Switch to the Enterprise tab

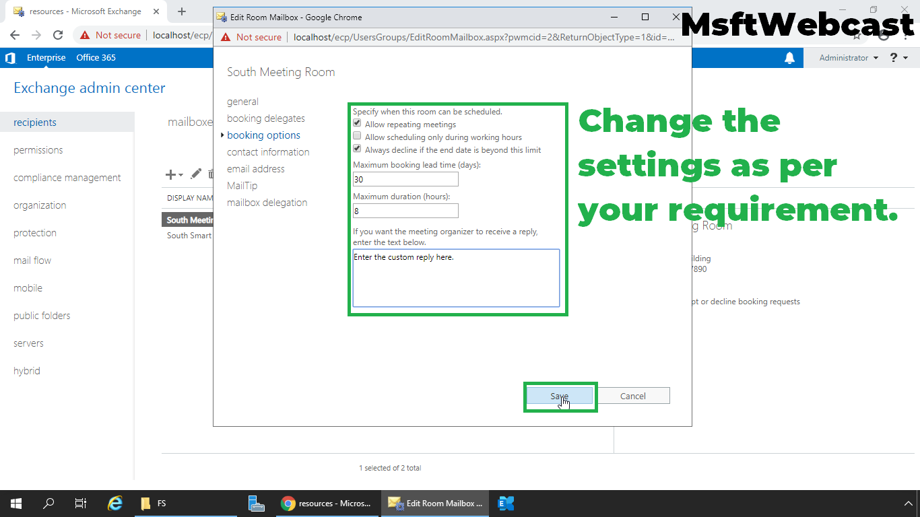pyautogui.click(x=46, y=58)
